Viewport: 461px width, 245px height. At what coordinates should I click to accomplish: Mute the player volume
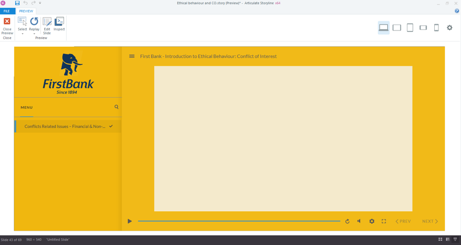(359, 221)
